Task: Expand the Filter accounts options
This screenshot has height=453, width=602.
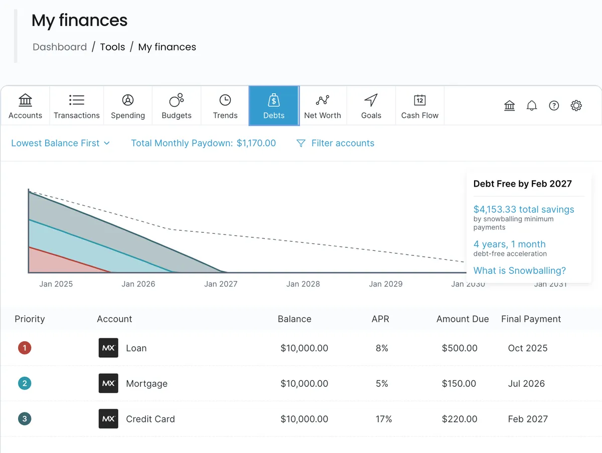Action: click(x=335, y=143)
